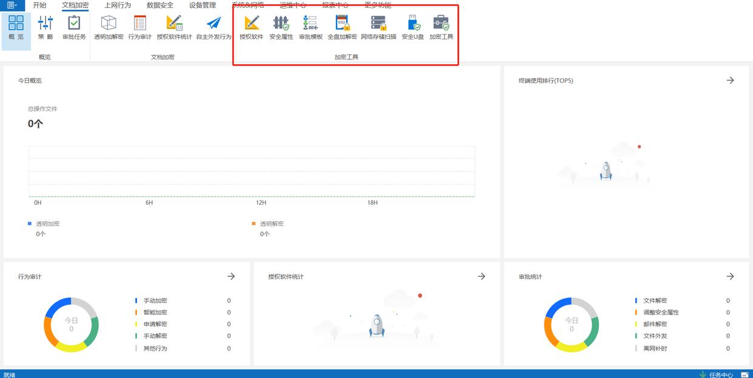This screenshot has width=753, height=378.
Task: Expand the 审批统计 card with its arrow
Action: click(x=730, y=276)
